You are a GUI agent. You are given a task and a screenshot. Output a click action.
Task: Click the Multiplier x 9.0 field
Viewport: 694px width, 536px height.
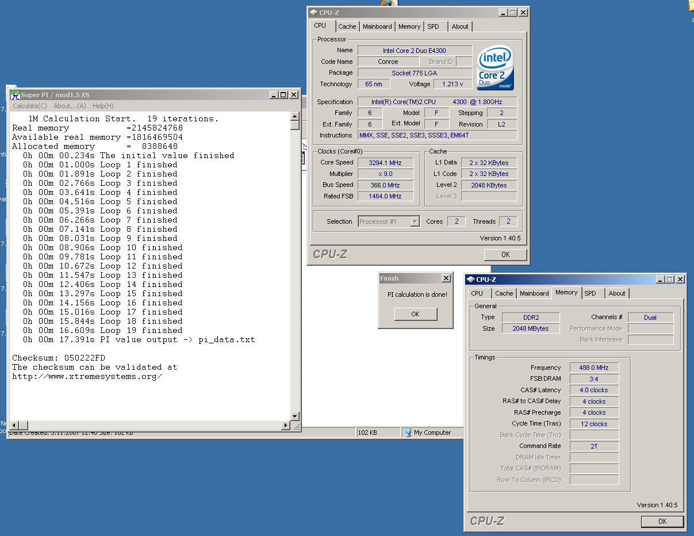[x=385, y=174]
